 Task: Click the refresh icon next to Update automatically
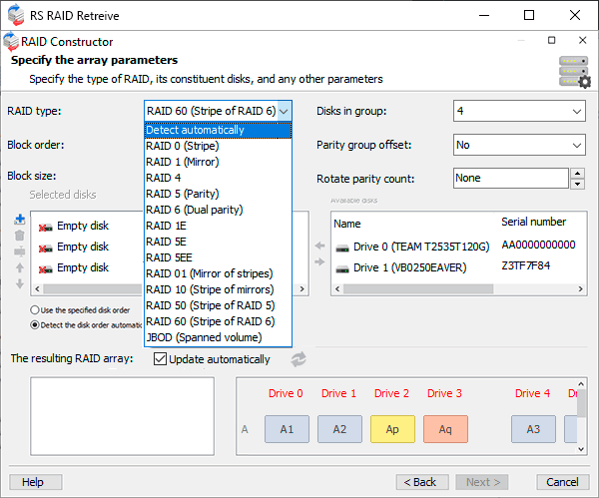pyautogui.click(x=299, y=359)
